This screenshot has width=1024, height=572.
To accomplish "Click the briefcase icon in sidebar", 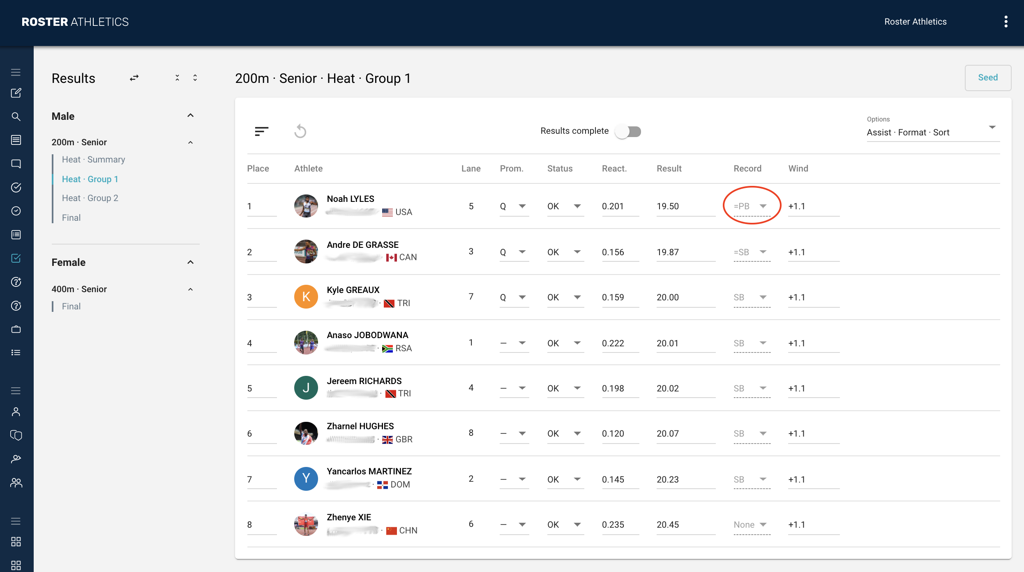I will click(16, 329).
